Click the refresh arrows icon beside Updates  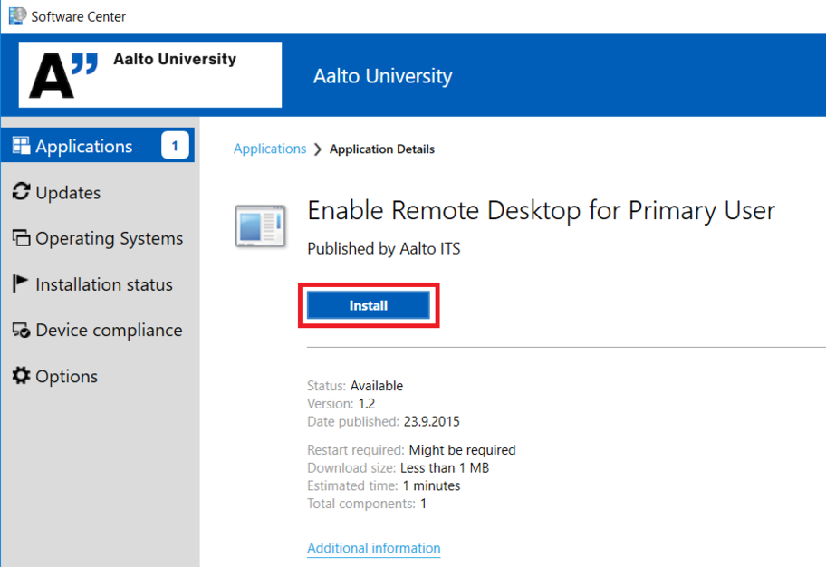[x=21, y=192]
